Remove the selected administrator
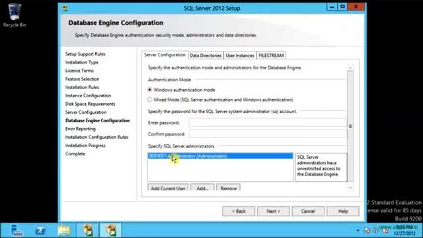Image resolution: width=423 pixels, height=238 pixels. (x=228, y=188)
